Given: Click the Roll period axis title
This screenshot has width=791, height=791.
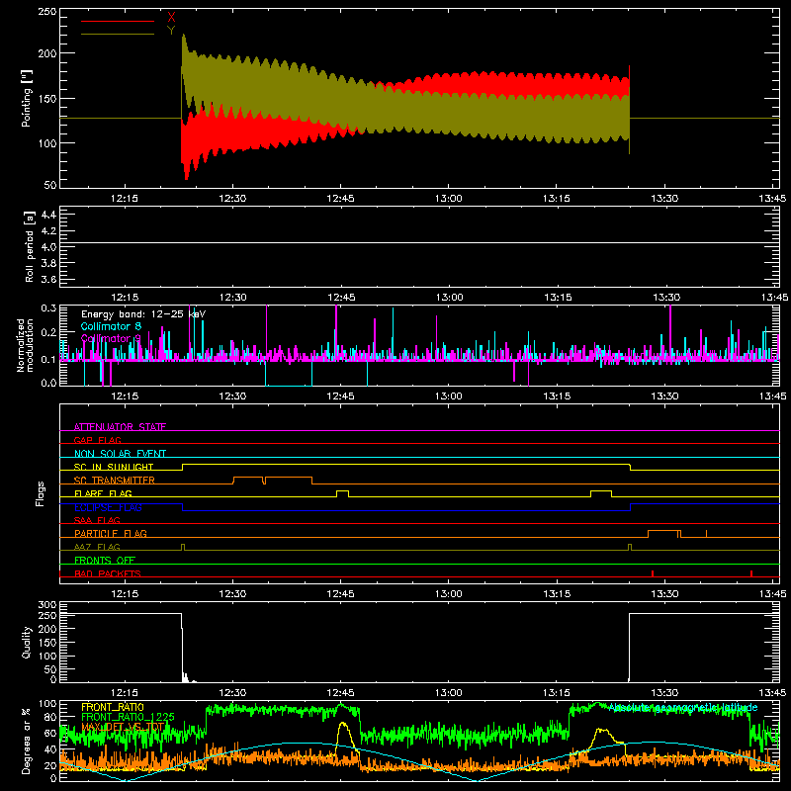Looking at the screenshot, I should pyautogui.click(x=30, y=246).
